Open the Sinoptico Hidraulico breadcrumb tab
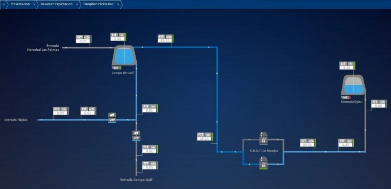 point(99,4)
